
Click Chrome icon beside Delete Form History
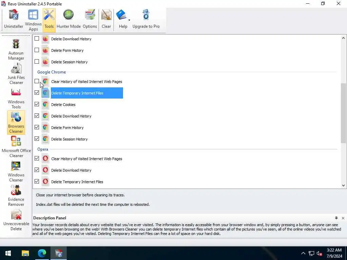[45, 128]
